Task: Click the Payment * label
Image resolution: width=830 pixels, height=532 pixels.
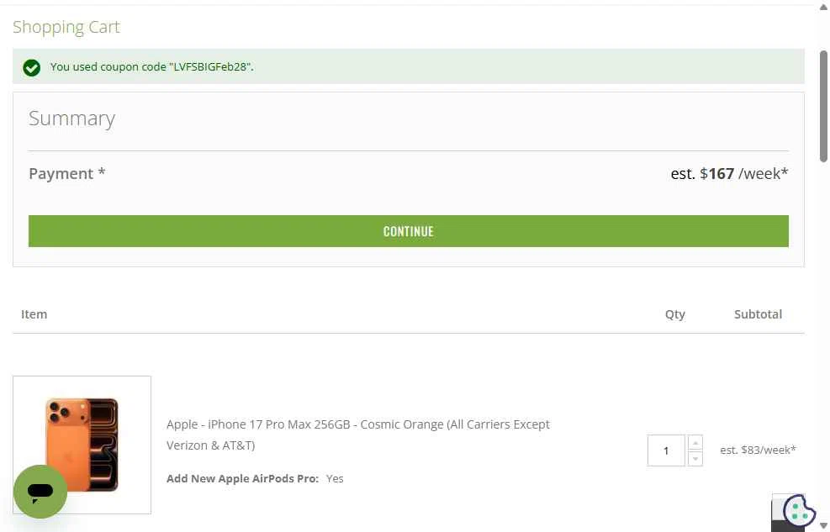Action: click(67, 173)
